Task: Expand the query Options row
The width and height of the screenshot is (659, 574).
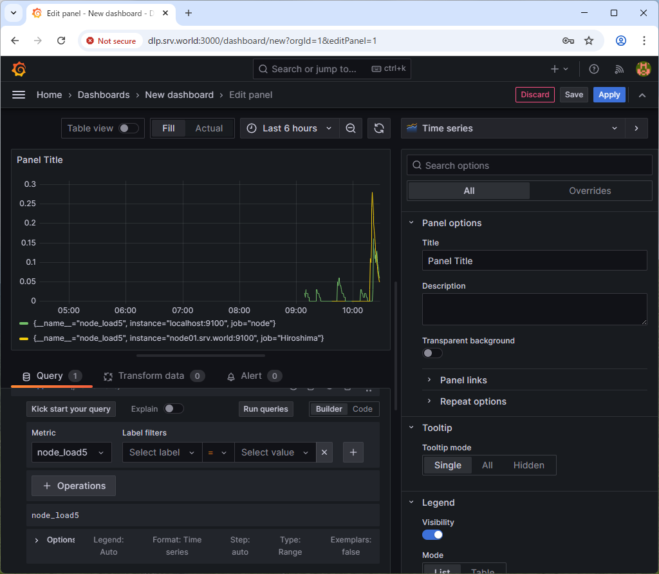Action: click(37, 541)
